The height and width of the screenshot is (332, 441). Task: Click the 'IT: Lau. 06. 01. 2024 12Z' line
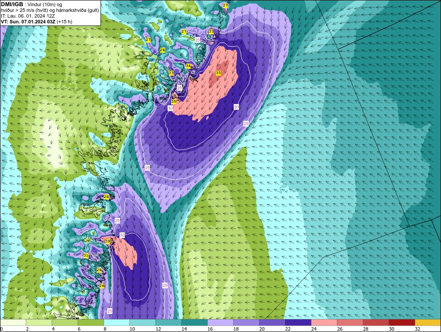coord(28,16)
